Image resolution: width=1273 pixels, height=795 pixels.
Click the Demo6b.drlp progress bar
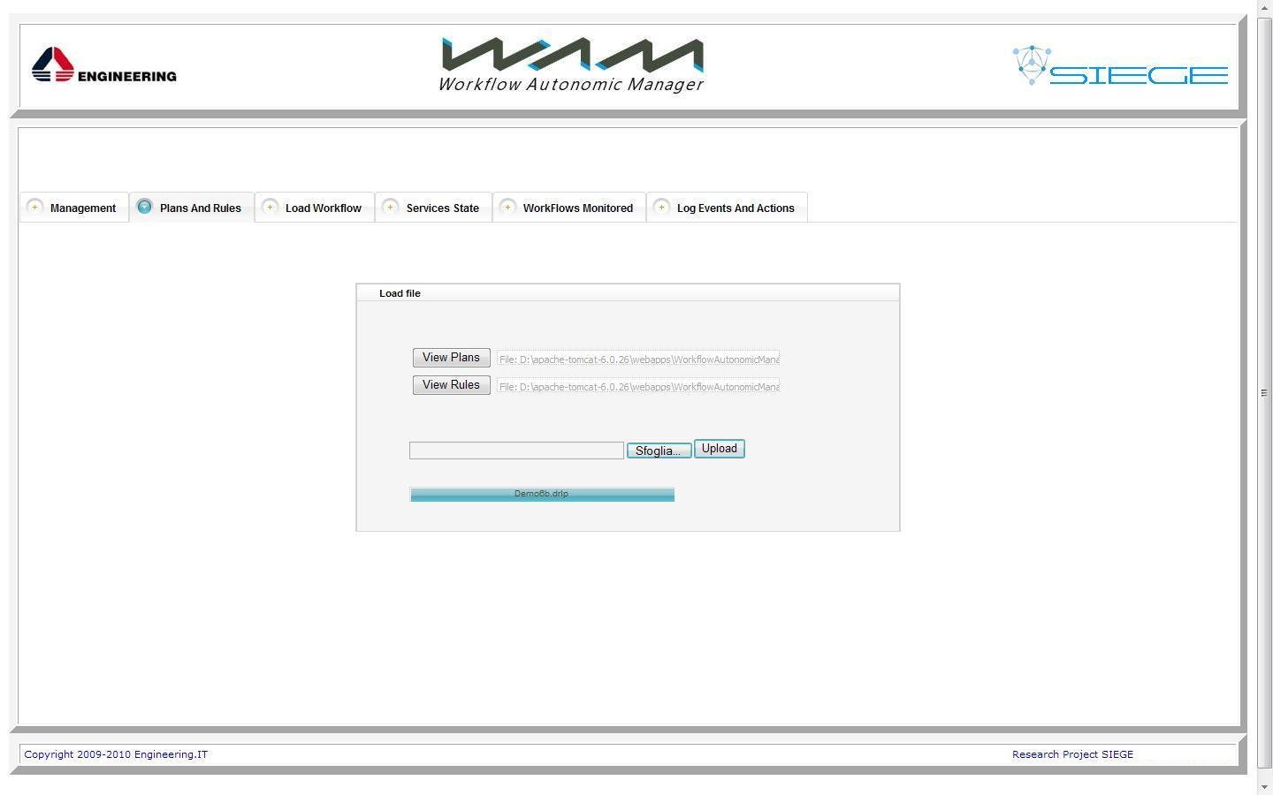coord(541,494)
